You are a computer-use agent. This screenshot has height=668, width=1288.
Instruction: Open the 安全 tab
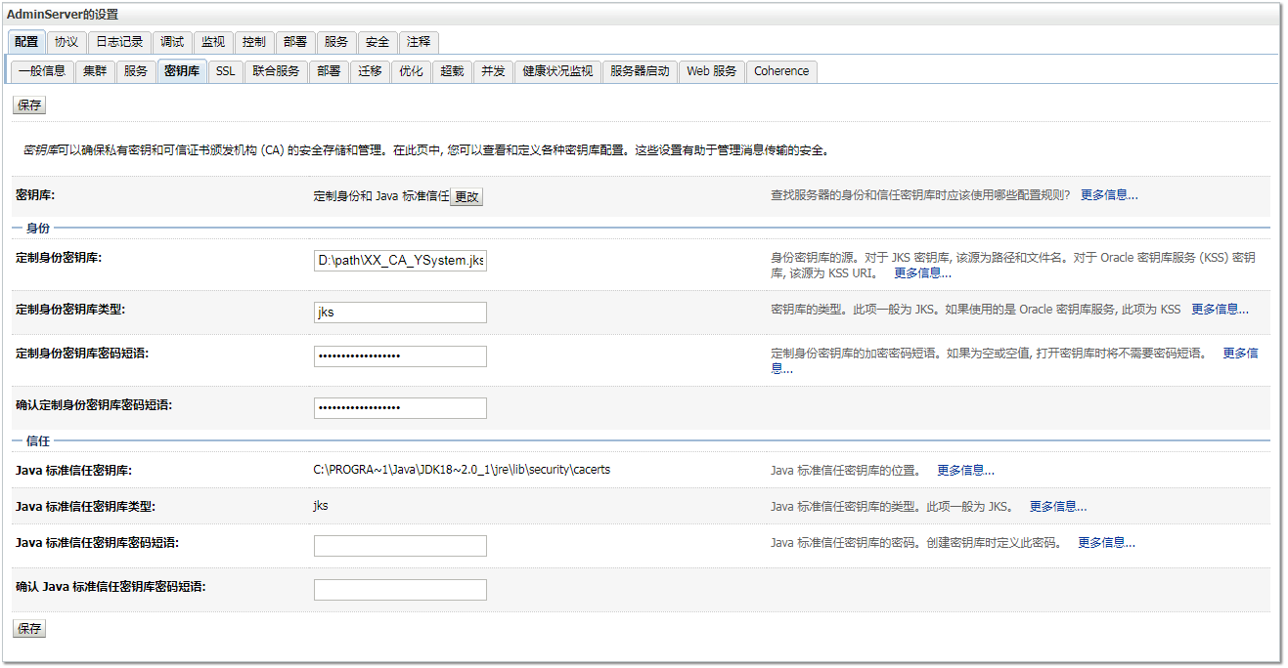(377, 42)
